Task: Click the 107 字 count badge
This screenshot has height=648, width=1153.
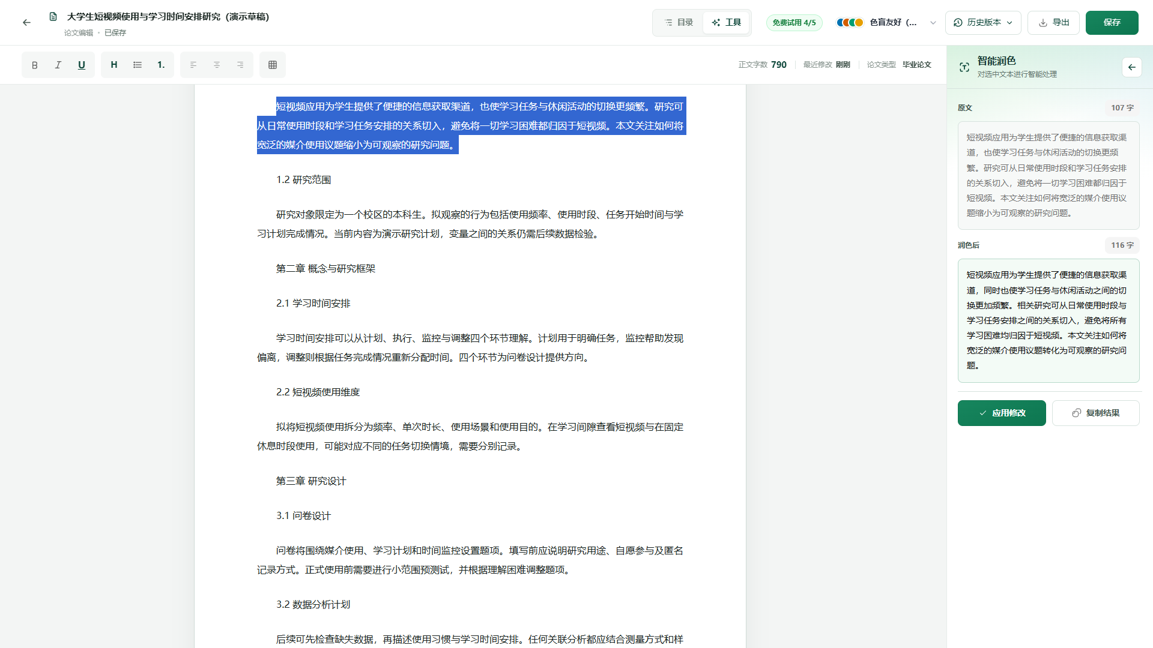Action: tap(1122, 108)
